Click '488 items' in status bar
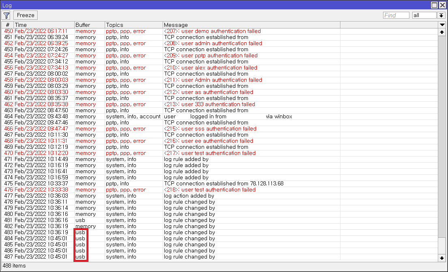448x272 pixels. coord(14,266)
